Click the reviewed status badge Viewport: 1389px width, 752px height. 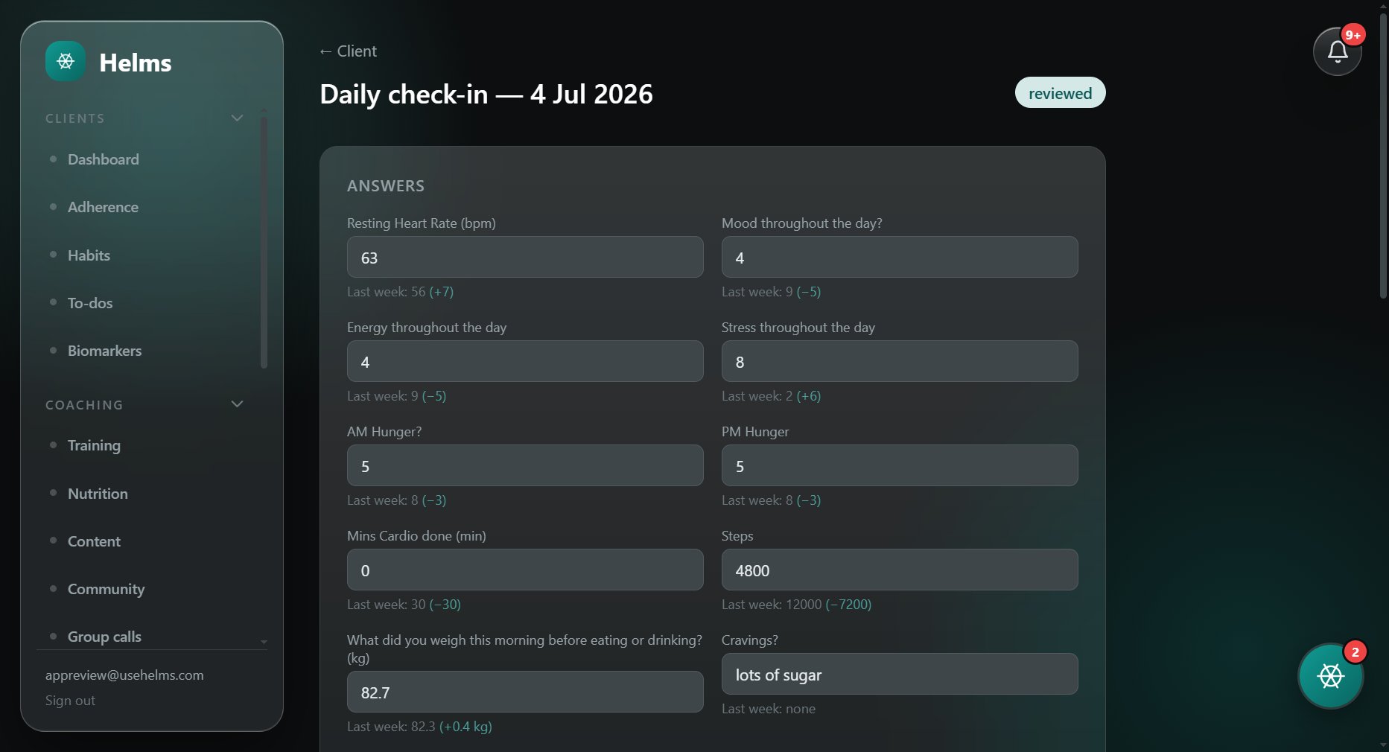coord(1060,93)
